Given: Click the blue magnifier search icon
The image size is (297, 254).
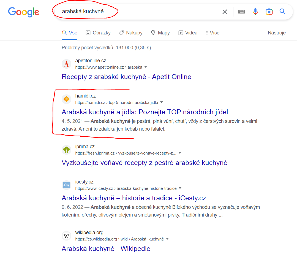Looking at the screenshot, I should tap(282, 12).
